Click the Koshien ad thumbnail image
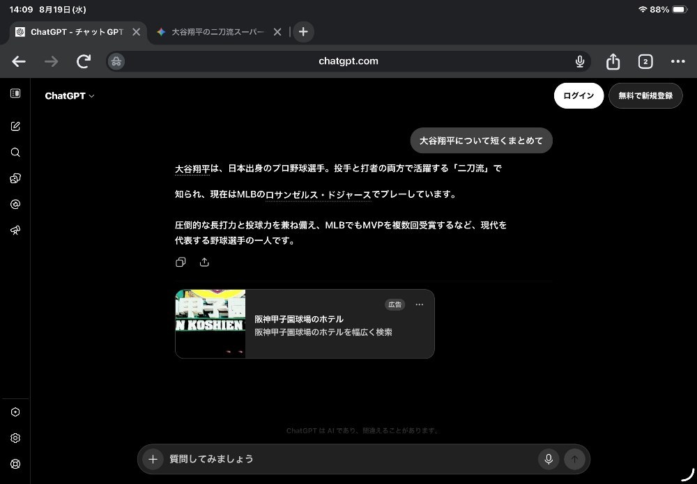The height and width of the screenshot is (484, 697). click(210, 324)
